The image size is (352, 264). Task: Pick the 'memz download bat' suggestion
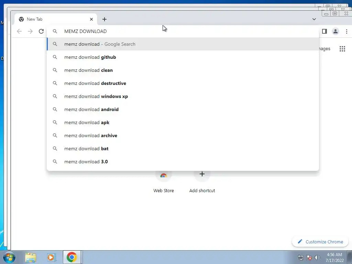(183, 148)
